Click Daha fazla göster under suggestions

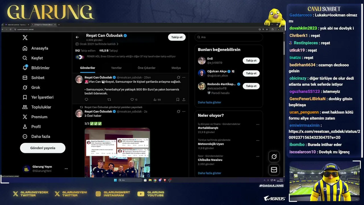[x=209, y=102]
